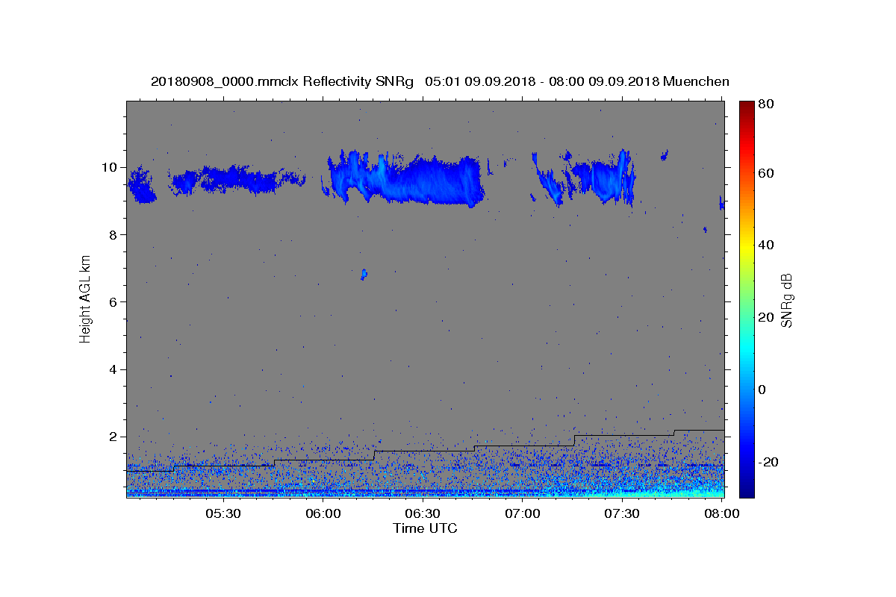The image size is (896, 597).
Task: Click the colorbar value 60
Action: click(x=765, y=173)
